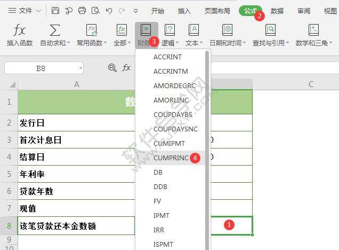Click the Print icon in quick toolbar

82,10
